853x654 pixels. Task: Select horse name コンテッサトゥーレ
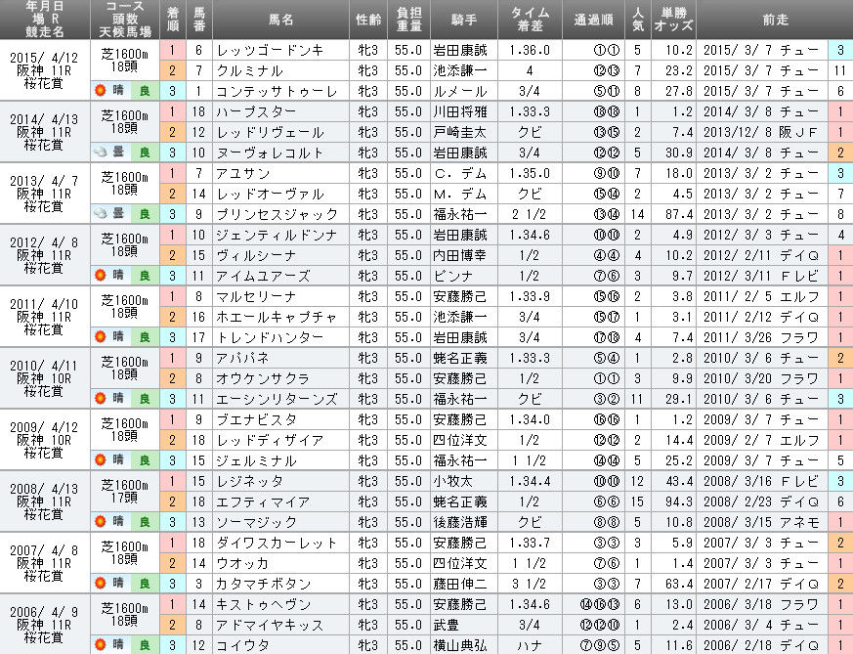pos(277,92)
